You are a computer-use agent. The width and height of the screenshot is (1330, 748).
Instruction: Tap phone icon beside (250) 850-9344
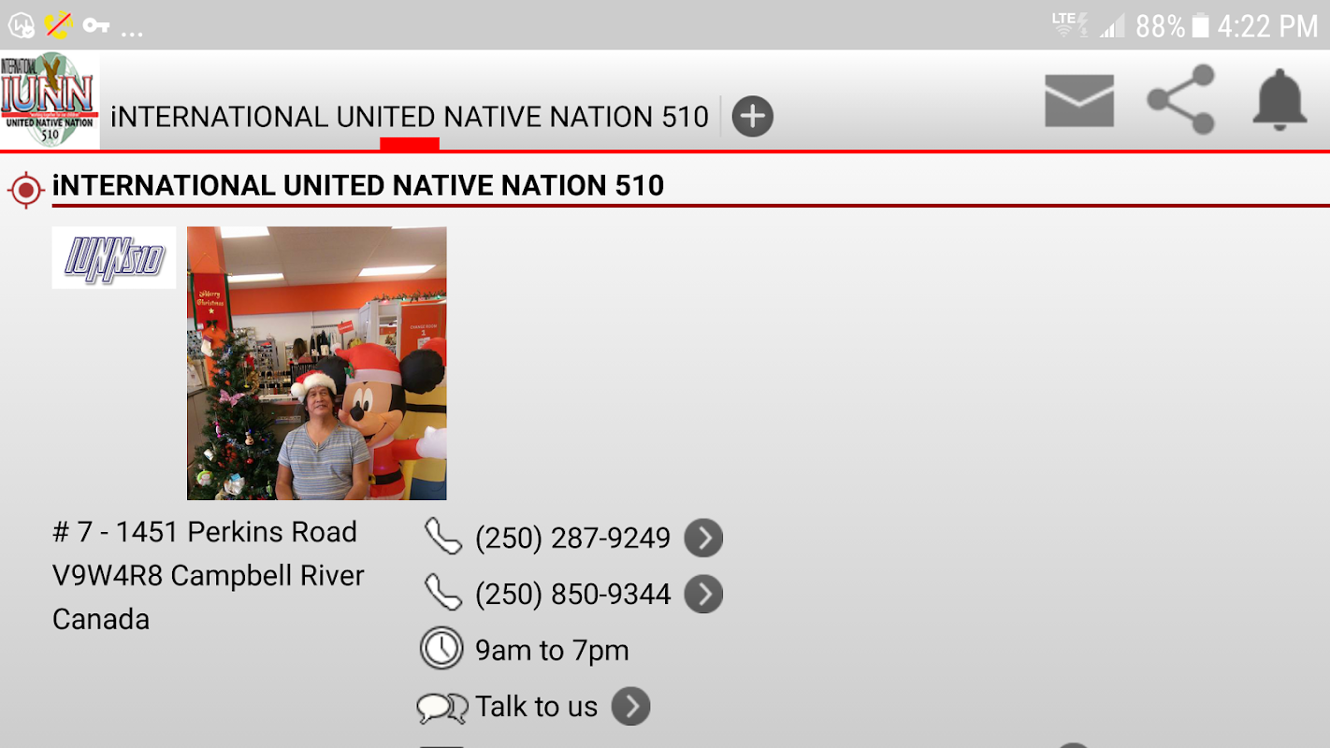[442, 593]
